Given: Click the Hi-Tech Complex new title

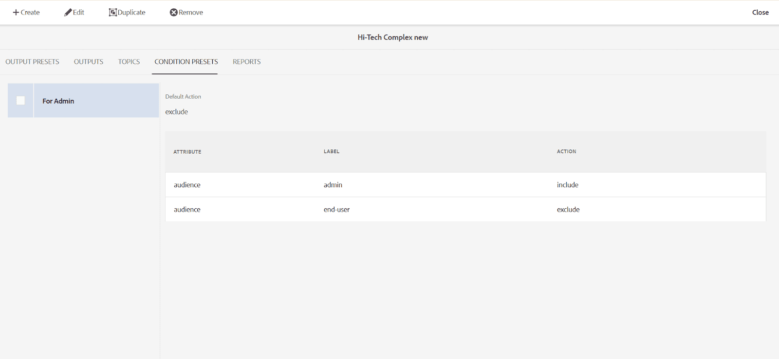Looking at the screenshot, I should (392, 37).
